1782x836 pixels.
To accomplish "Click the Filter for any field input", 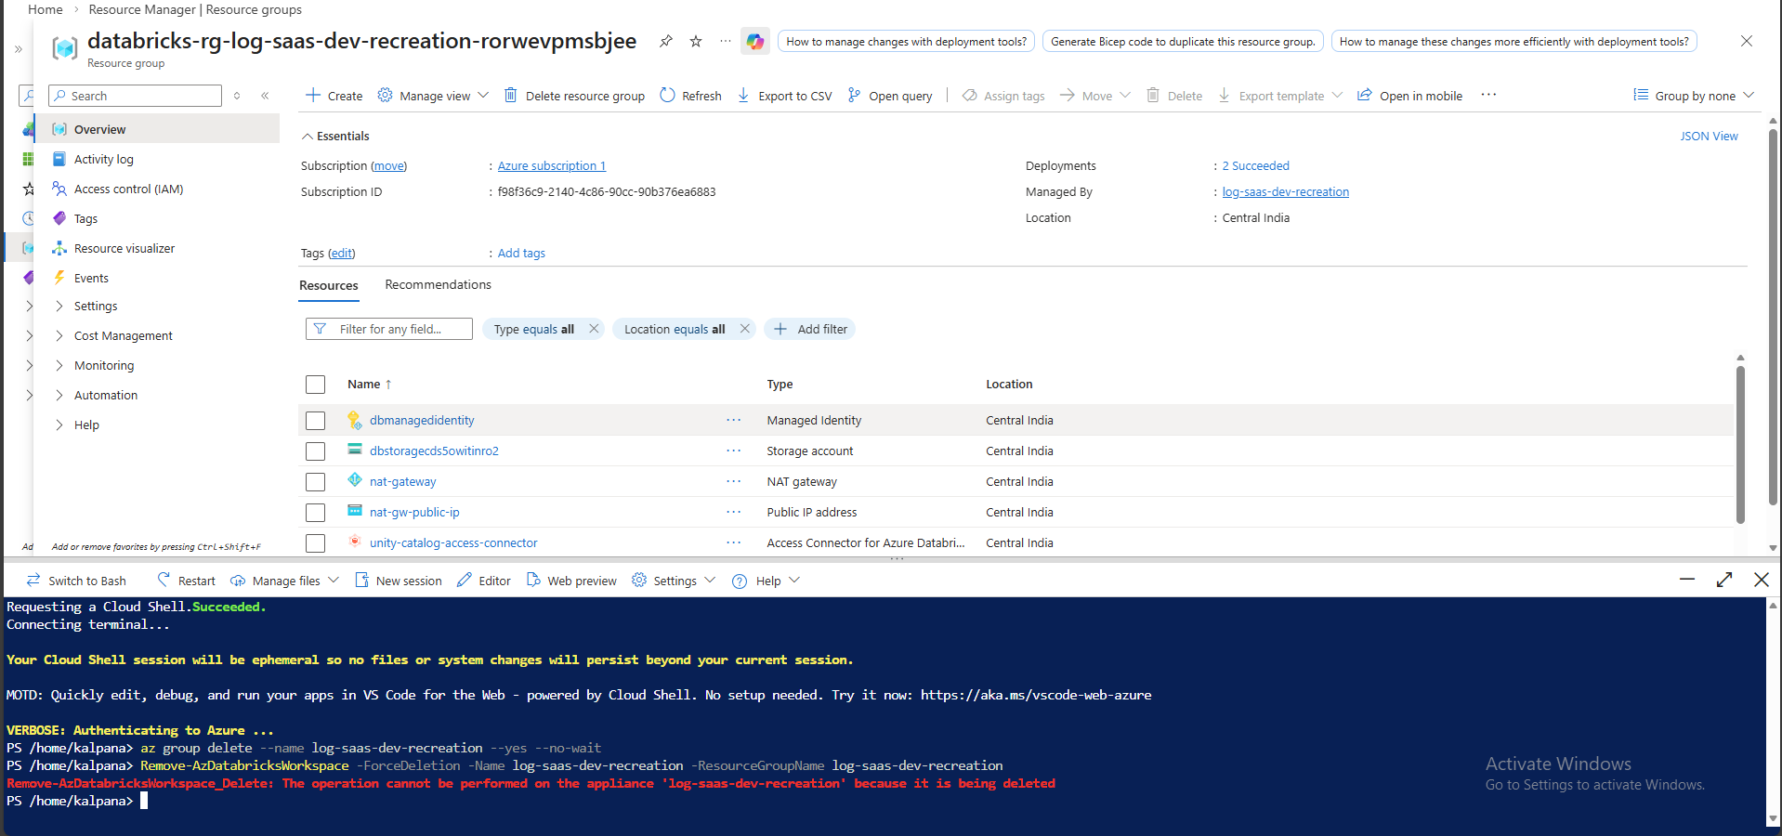I will [x=389, y=329].
